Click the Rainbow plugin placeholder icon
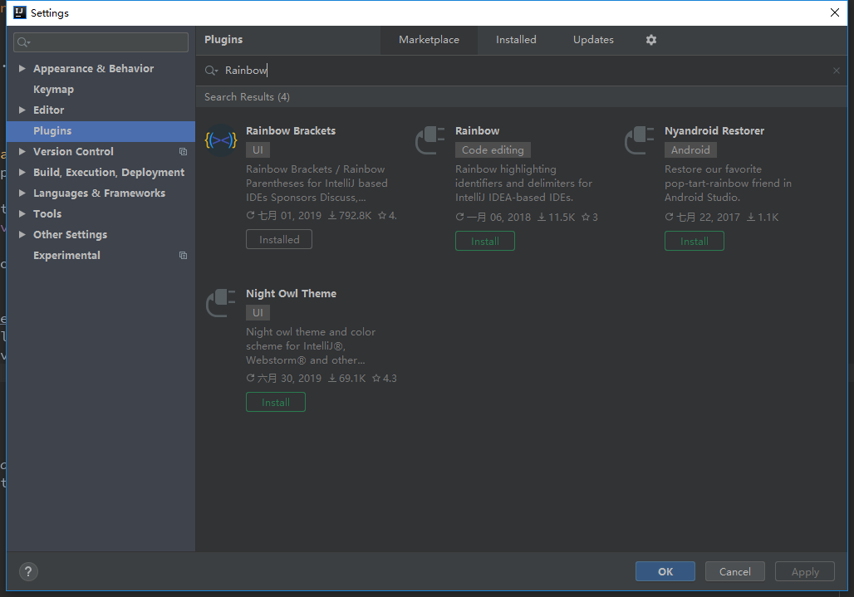Image resolution: width=854 pixels, height=597 pixels. [x=429, y=139]
